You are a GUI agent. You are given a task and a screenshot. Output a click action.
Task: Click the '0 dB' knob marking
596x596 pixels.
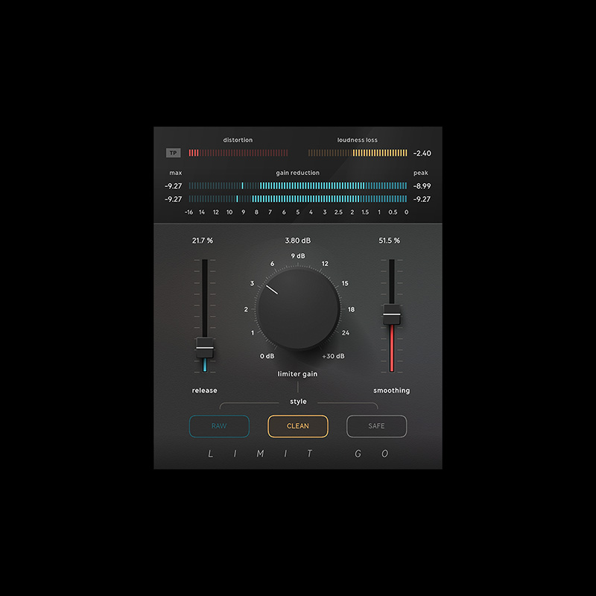267,356
